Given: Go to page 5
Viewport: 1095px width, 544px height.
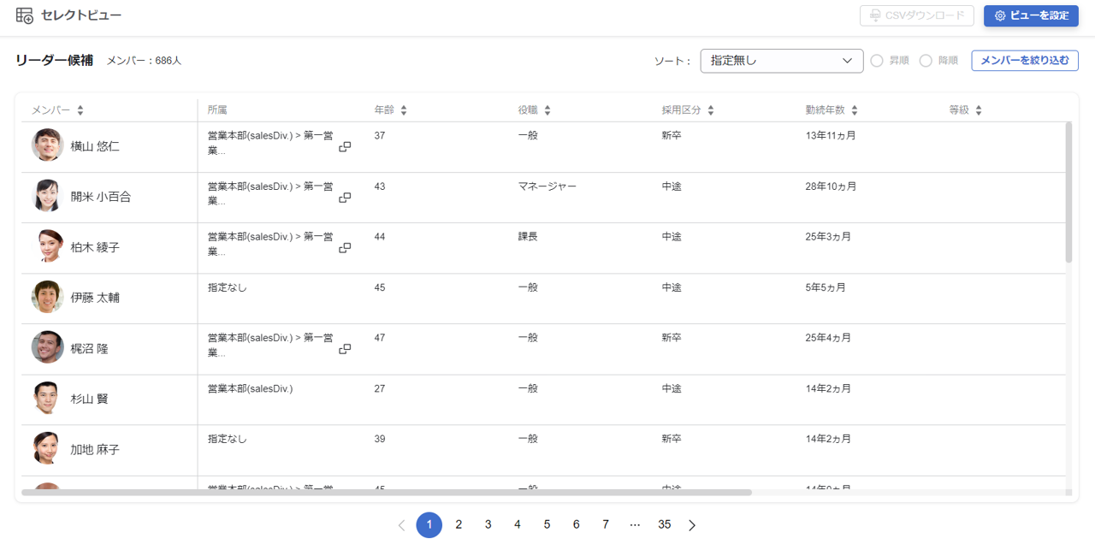Looking at the screenshot, I should [x=547, y=524].
